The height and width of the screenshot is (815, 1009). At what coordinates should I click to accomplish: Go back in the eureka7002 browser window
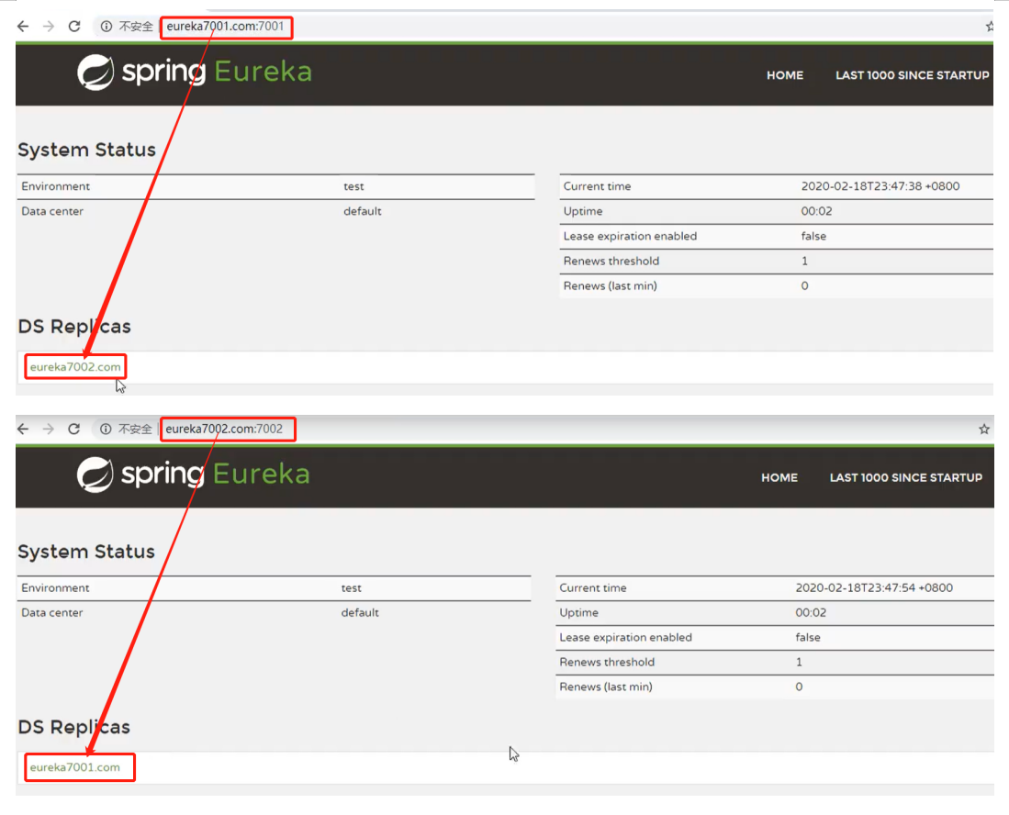(x=23, y=429)
